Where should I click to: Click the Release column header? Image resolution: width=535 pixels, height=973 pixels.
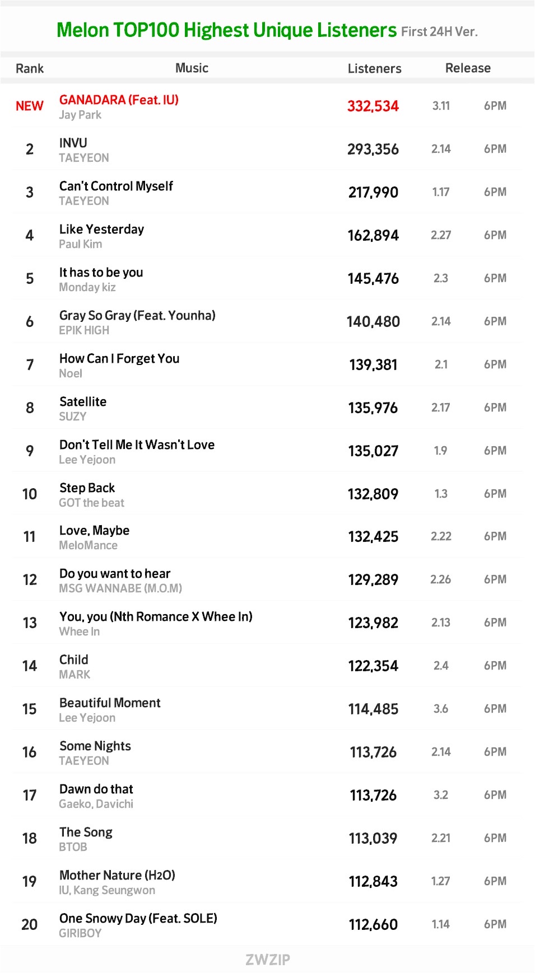(x=468, y=68)
